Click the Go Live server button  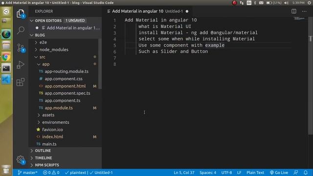pos(279,173)
